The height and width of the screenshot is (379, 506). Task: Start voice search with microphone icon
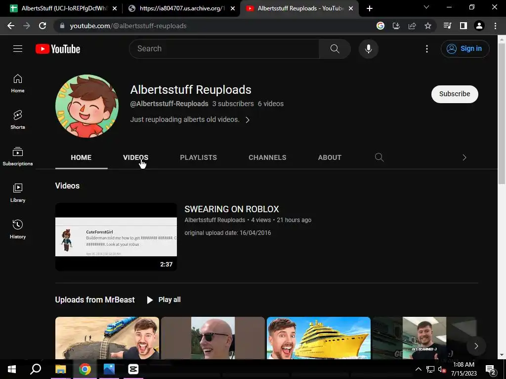coord(368,49)
